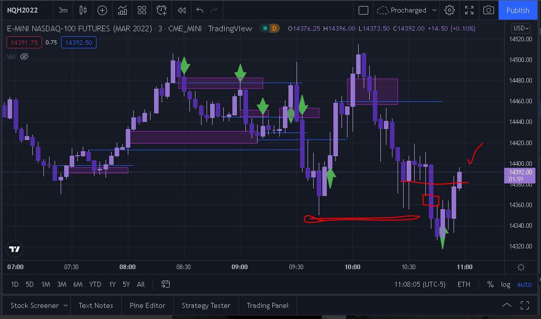
Task: Expand the Stock Screener dropdown arrow
Action: (x=66, y=305)
